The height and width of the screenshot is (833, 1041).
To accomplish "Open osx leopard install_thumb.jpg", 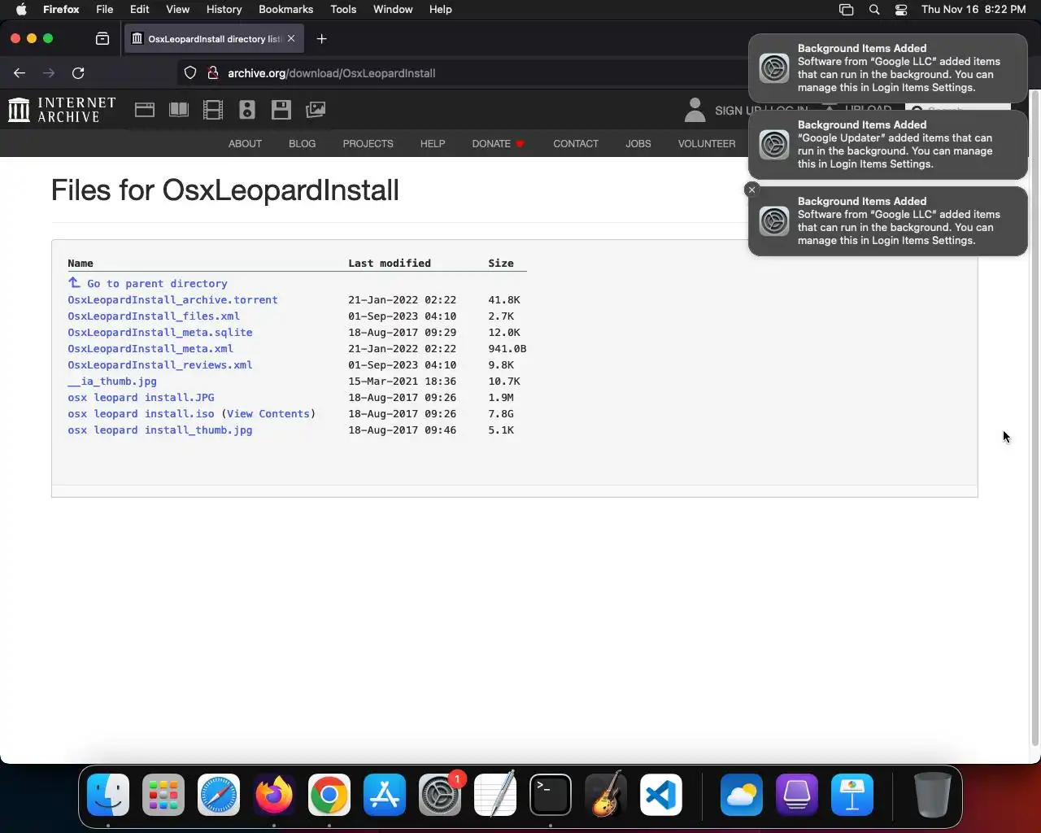I will tap(160, 430).
